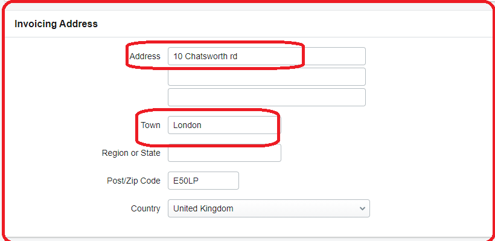The image size is (495, 241).
Task: Click the 'Region or State' label
Action: [131, 153]
